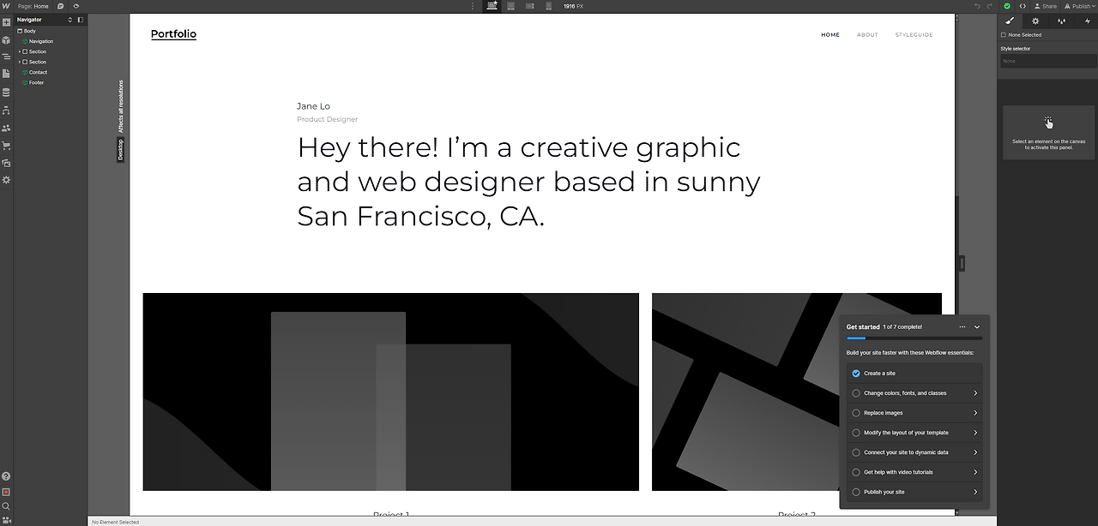Click the redo arrow
Image resolution: width=1098 pixels, height=526 pixels.
click(990, 6)
